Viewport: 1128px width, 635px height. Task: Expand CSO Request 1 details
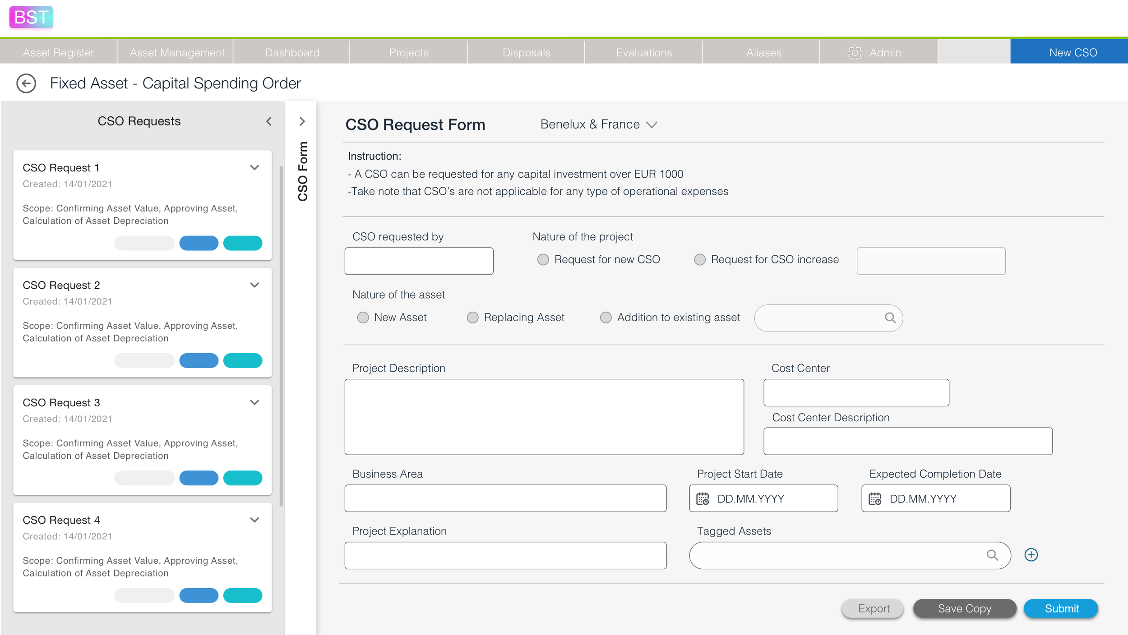click(254, 167)
